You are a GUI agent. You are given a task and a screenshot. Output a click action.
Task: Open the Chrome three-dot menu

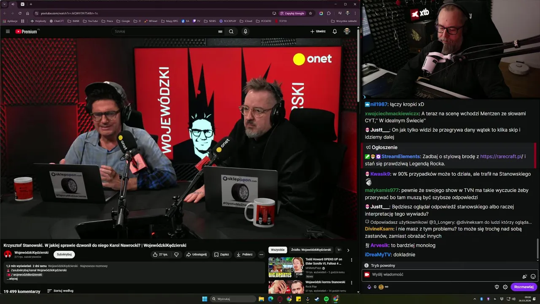point(354,13)
